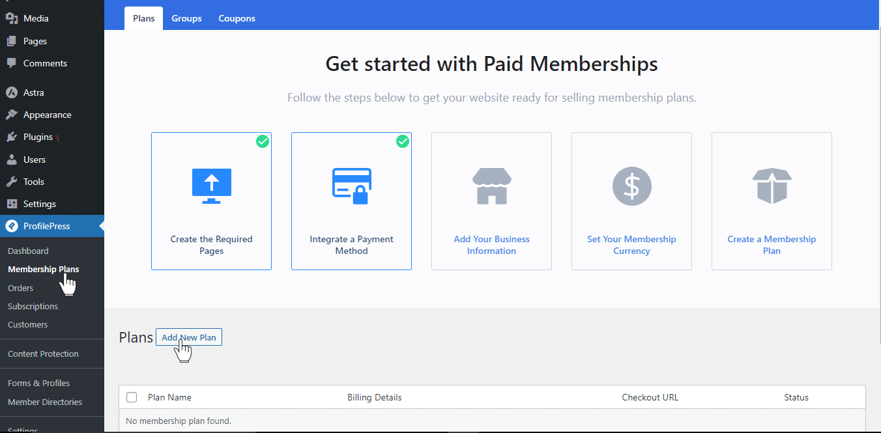This screenshot has width=881, height=433.
Task: Click green checkmark on Create Required Pages card
Action: tap(263, 141)
